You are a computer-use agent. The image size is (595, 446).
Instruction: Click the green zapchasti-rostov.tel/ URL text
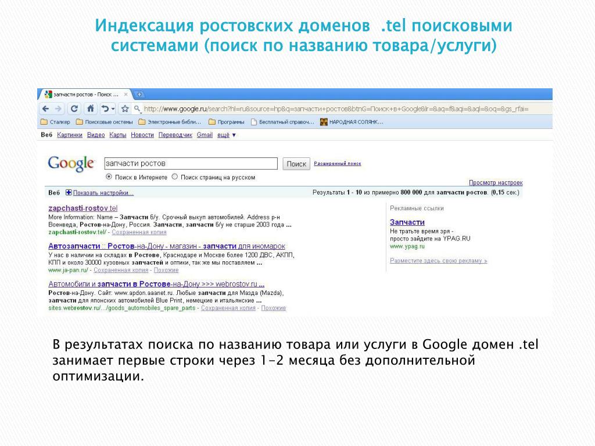tap(77, 232)
